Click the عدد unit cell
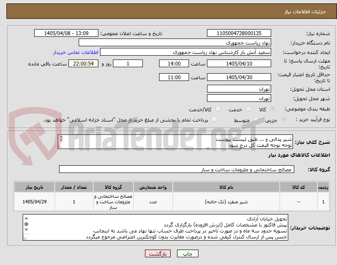The width and height of the screenshot is (337, 265). point(153,202)
